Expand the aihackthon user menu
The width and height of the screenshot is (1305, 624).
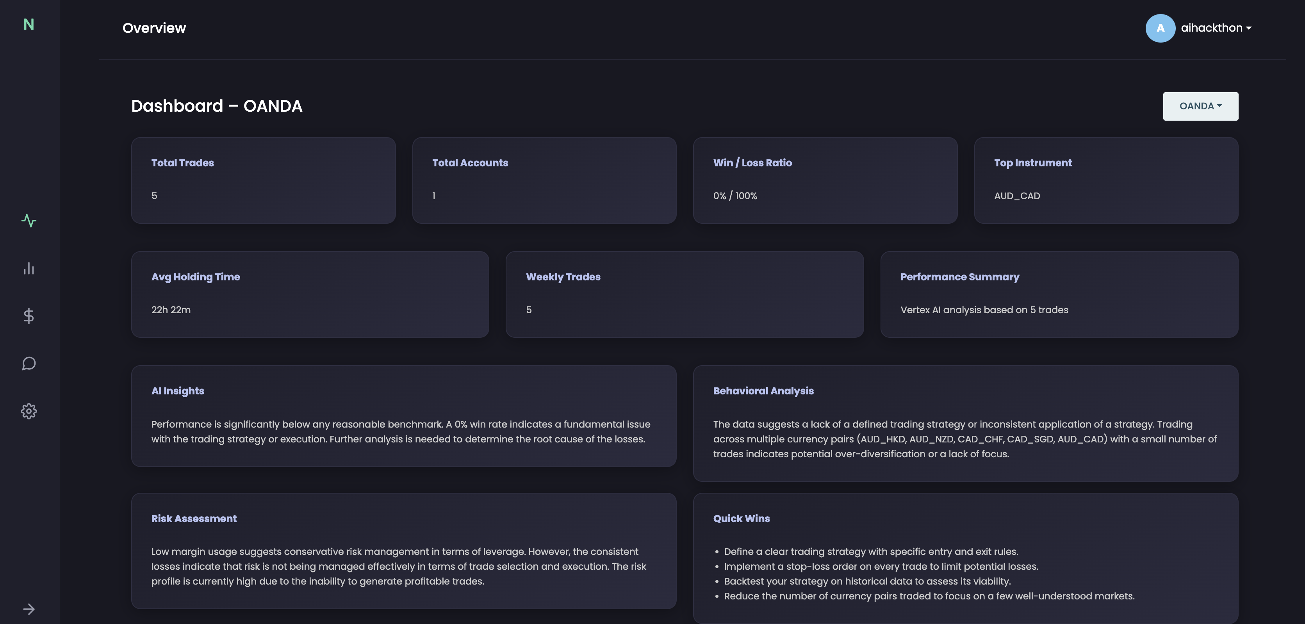(x=1216, y=29)
